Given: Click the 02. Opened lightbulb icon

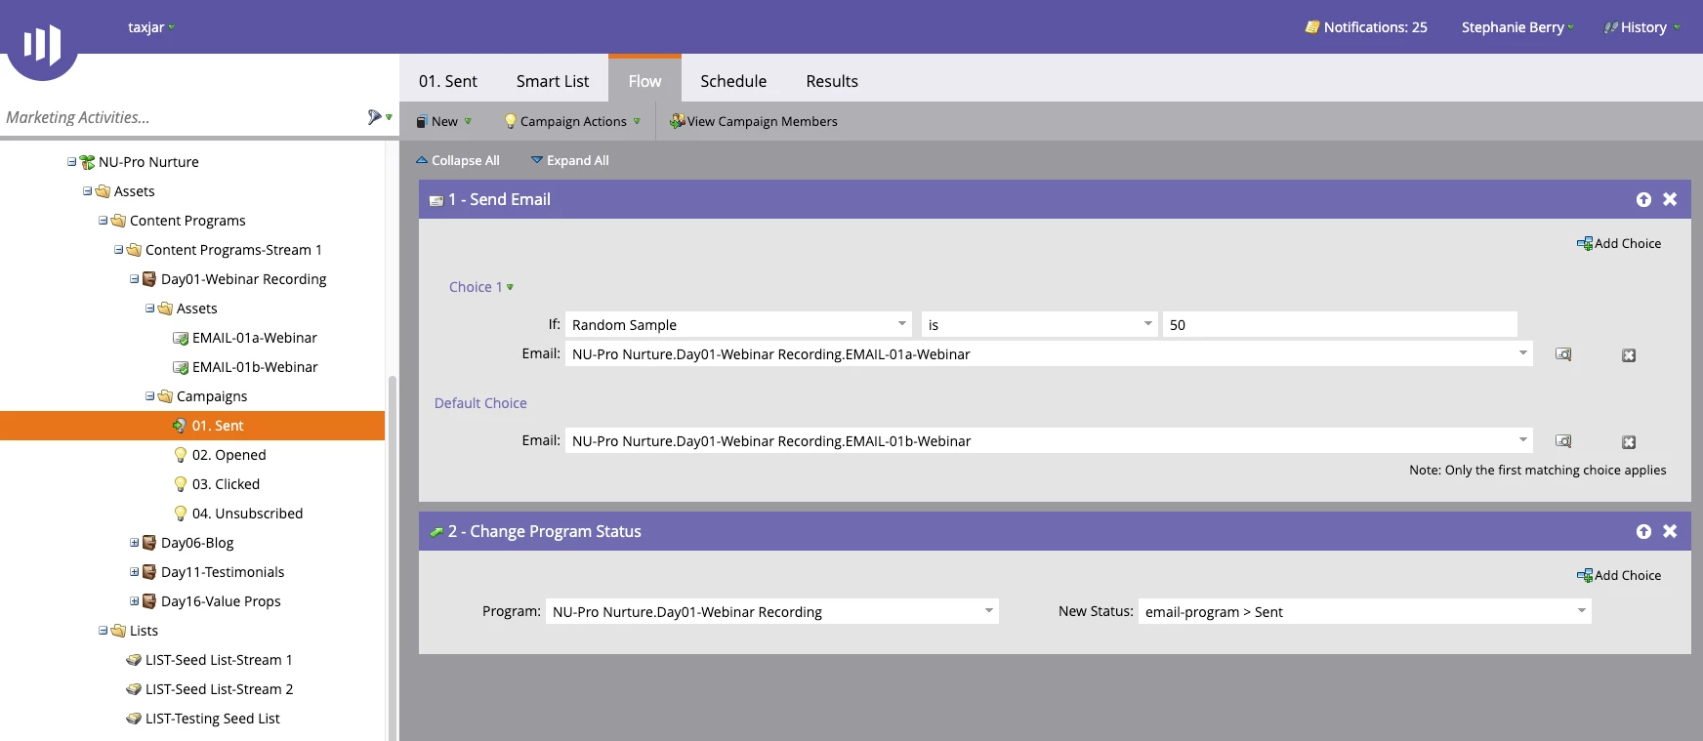Looking at the screenshot, I should point(181,455).
